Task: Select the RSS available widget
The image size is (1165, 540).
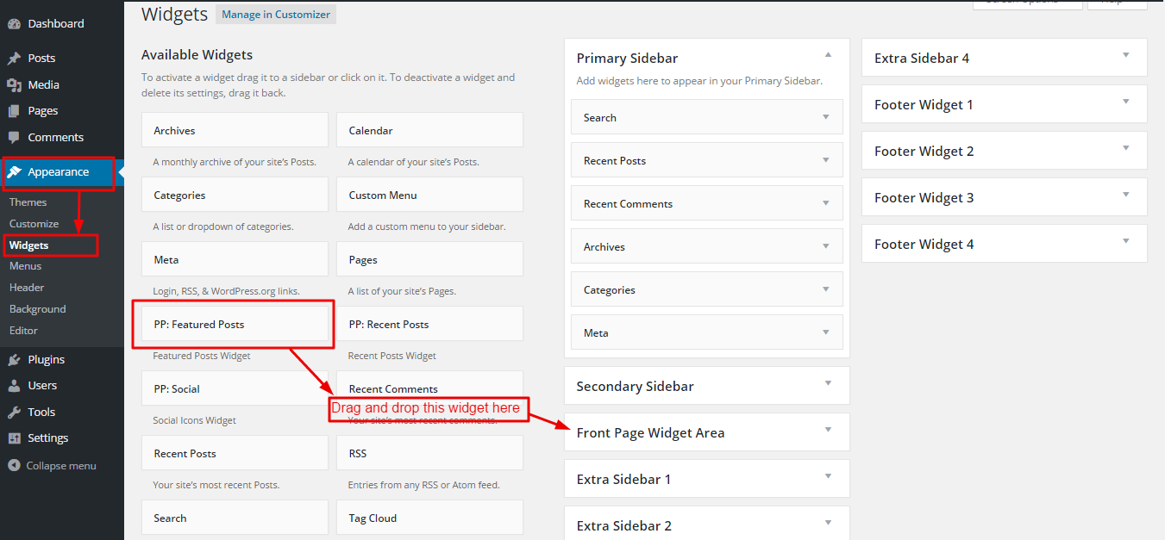Action: 429,453
